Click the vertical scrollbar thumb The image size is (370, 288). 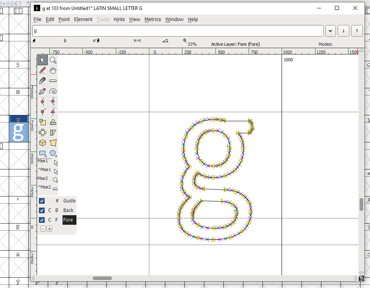(x=361, y=204)
